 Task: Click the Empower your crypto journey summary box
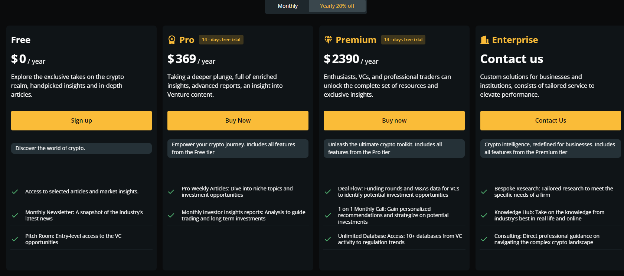(238, 148)
